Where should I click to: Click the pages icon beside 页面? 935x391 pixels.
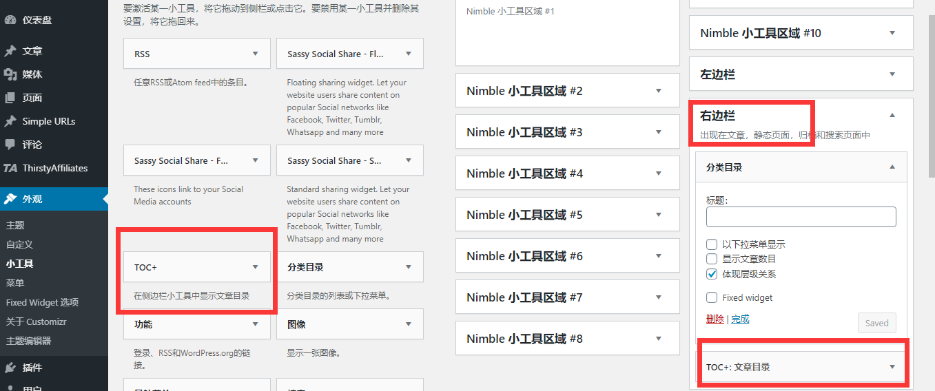coord(10,98)
